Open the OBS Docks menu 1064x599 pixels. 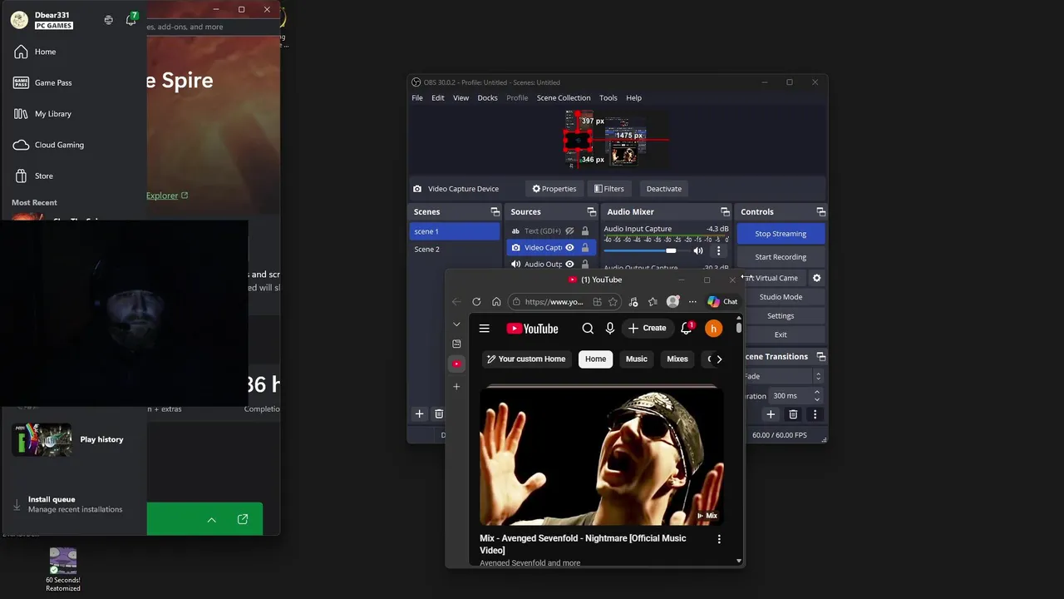(487, 98)
